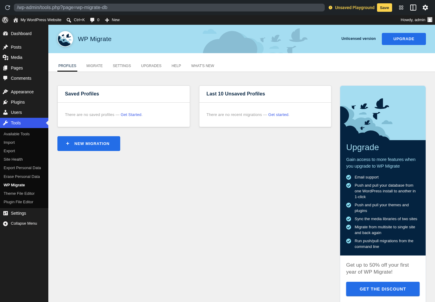Start a New Migration
Image resolution: width=435 pixels, height=302 pixels.
89,144
